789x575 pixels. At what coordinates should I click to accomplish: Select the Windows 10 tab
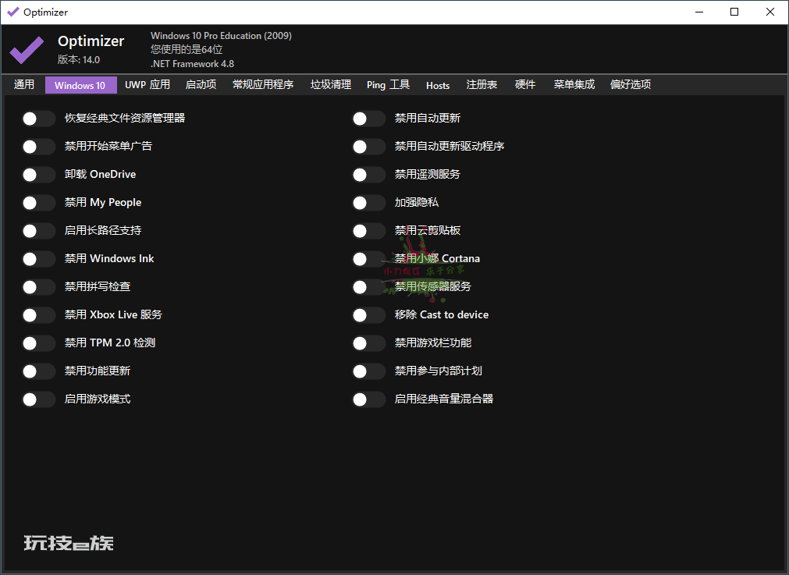point(80,85)
